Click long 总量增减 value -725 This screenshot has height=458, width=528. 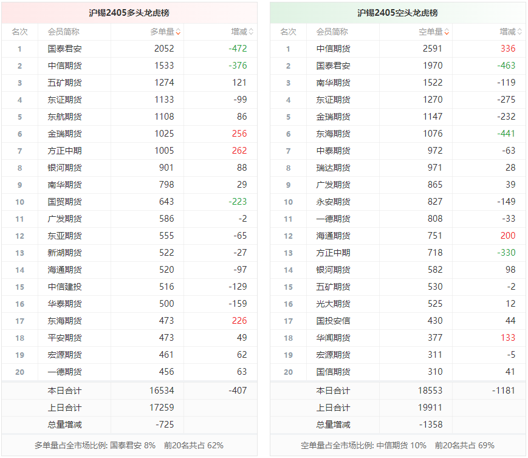click(x=165, y=425)
